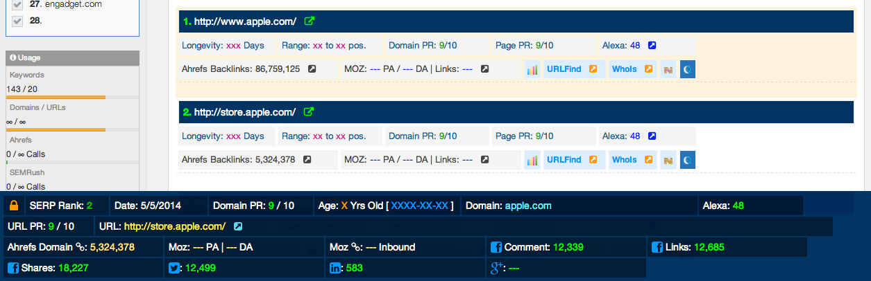The width and height of the screenshot is (871, 281).
Task: Toggle checkbox for item 28
Action: tap(18, 21)
